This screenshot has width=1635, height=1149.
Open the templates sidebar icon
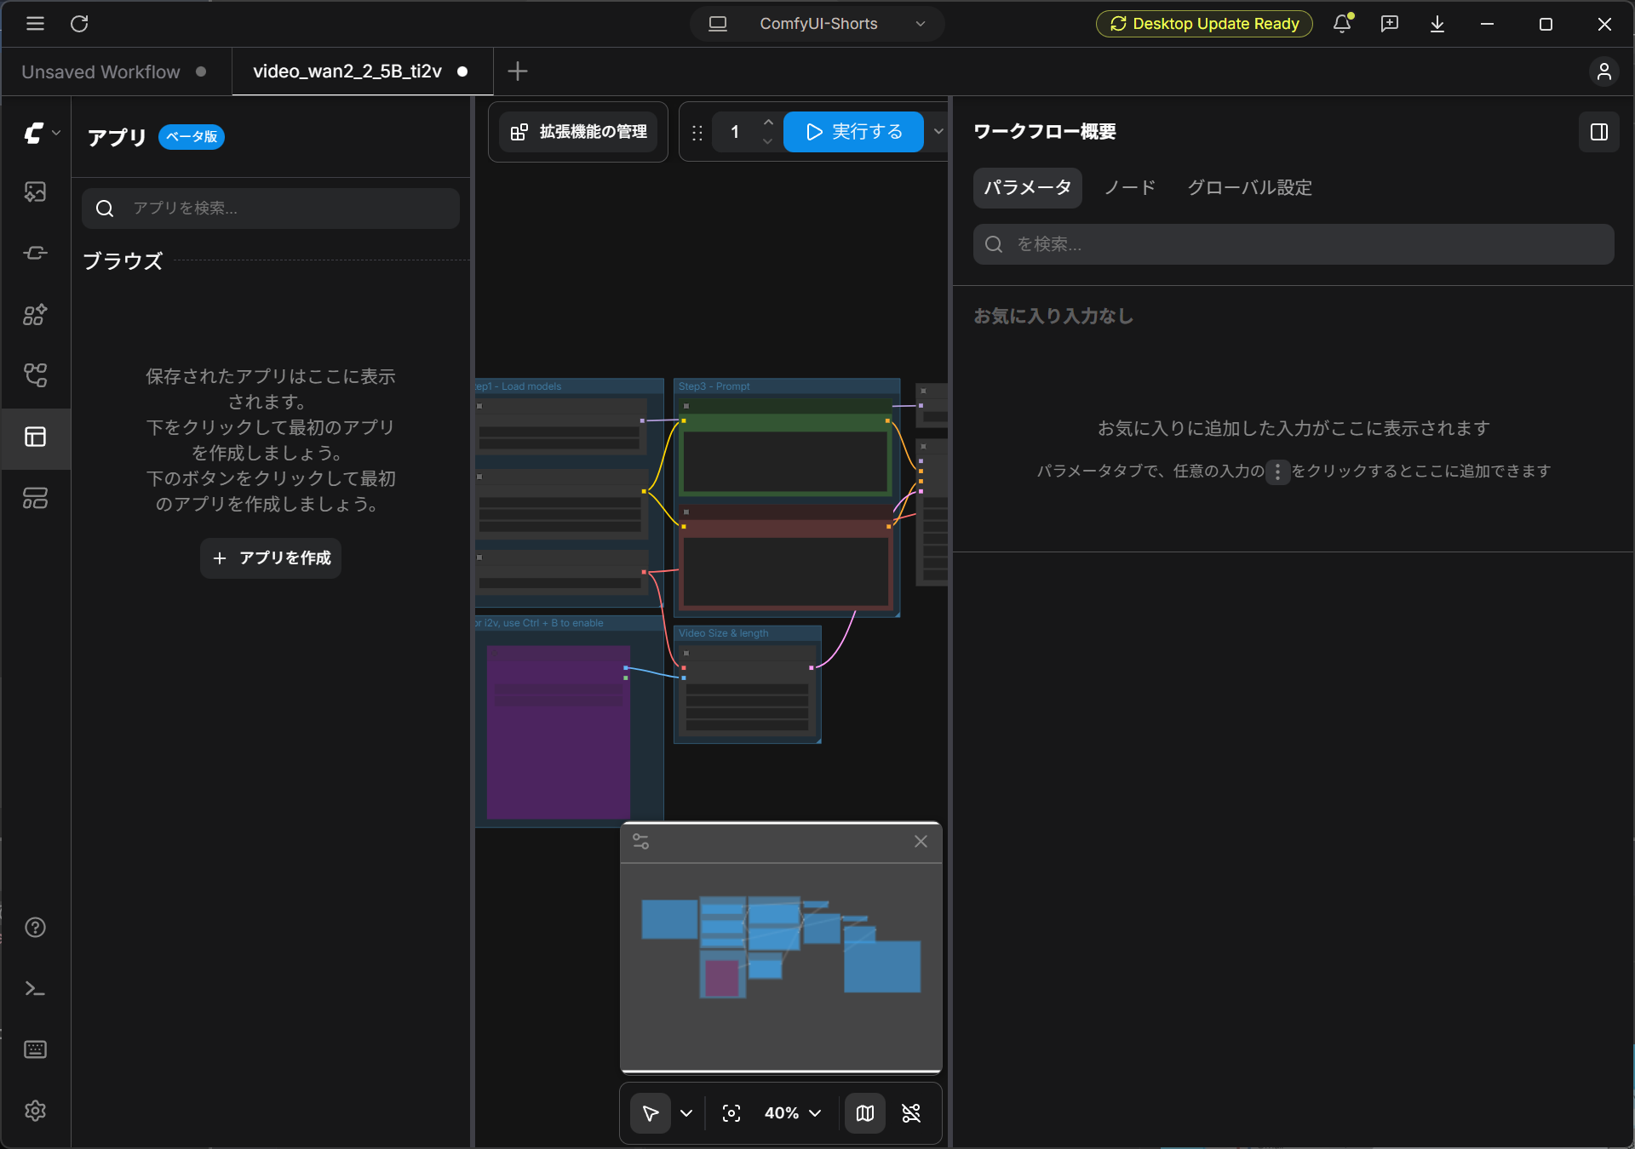point(35,498)
